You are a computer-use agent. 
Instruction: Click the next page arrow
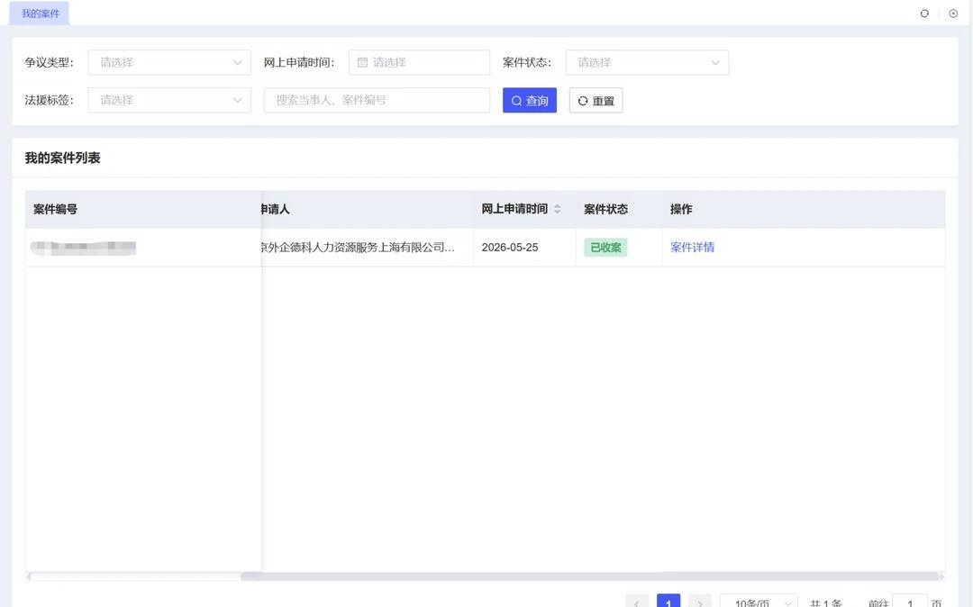(700, 602)
